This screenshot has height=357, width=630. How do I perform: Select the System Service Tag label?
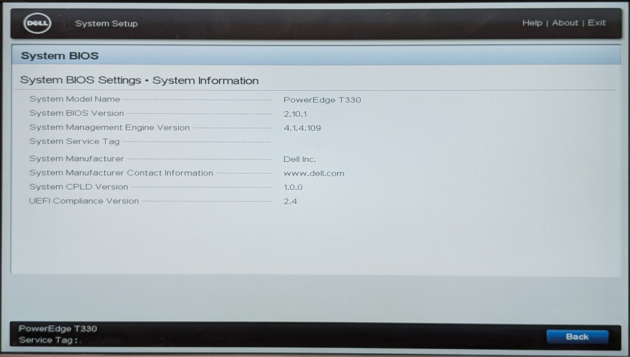[74, 141]
